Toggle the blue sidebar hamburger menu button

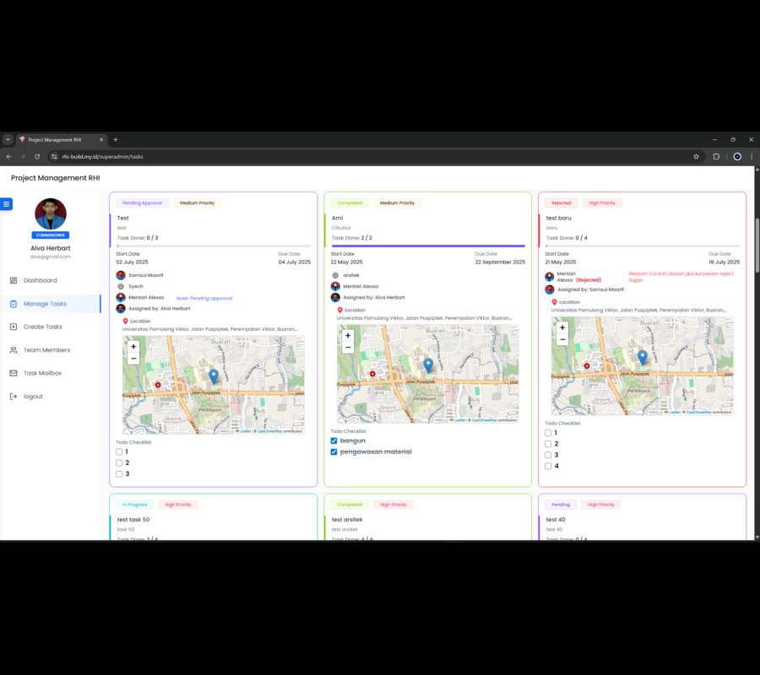tap(6, 204)
